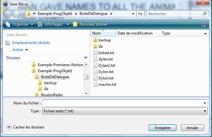Click the Emplacements récents icon
This screenshot has width=212, height=137.
point(7,43)
